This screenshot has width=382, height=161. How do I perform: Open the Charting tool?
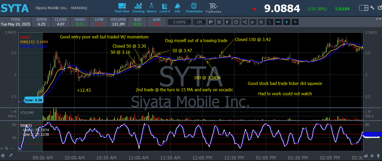coord(138,8)
